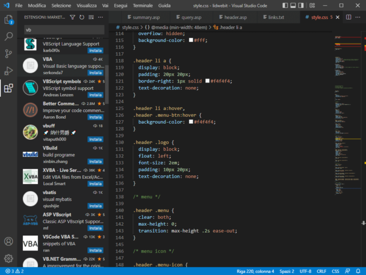Open the notifications bell icon
Image resolution: width=366 pixels, height=275 pixels.
(358, 271)
